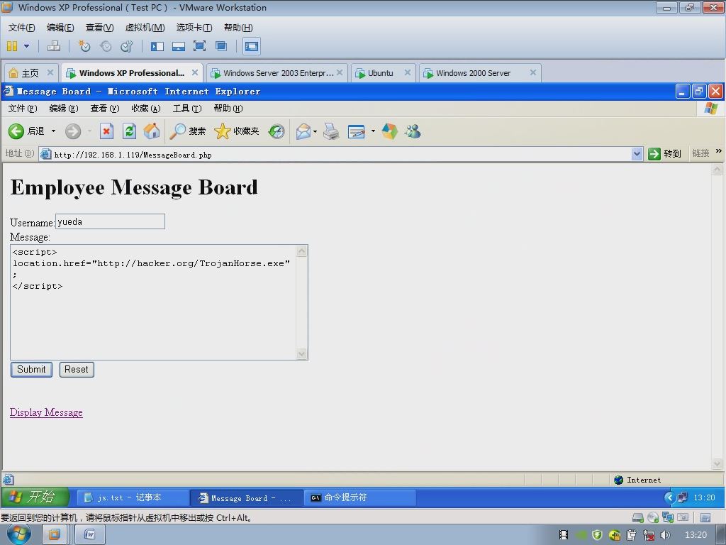Click the IE print icon

click(331, 131)
